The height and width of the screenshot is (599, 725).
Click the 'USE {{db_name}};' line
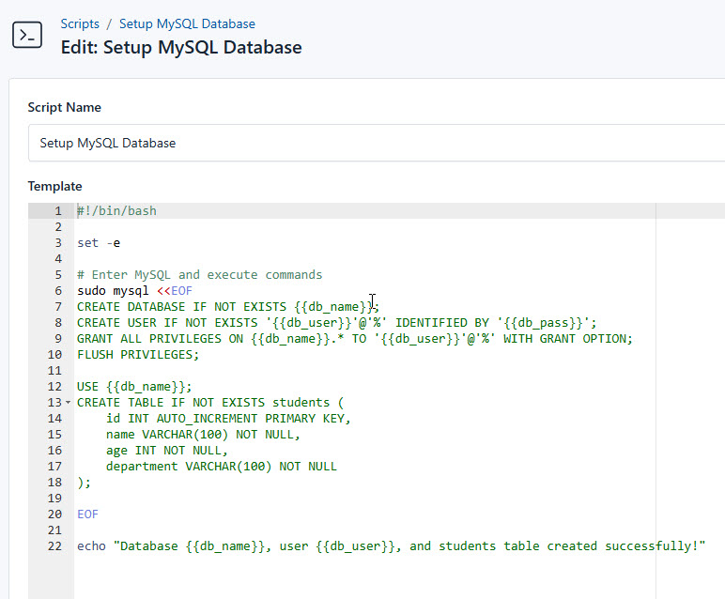[x=134, y=387]
